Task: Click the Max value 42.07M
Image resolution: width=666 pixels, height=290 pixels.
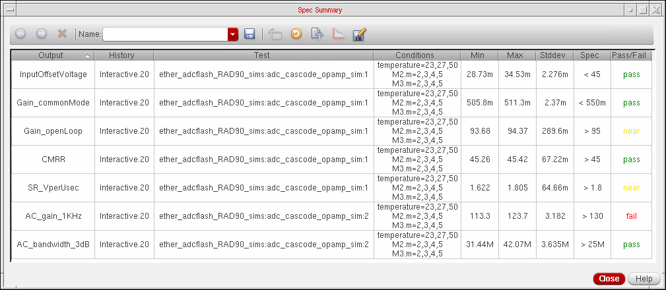Action: pyautogui.click(x=517, y=245)
